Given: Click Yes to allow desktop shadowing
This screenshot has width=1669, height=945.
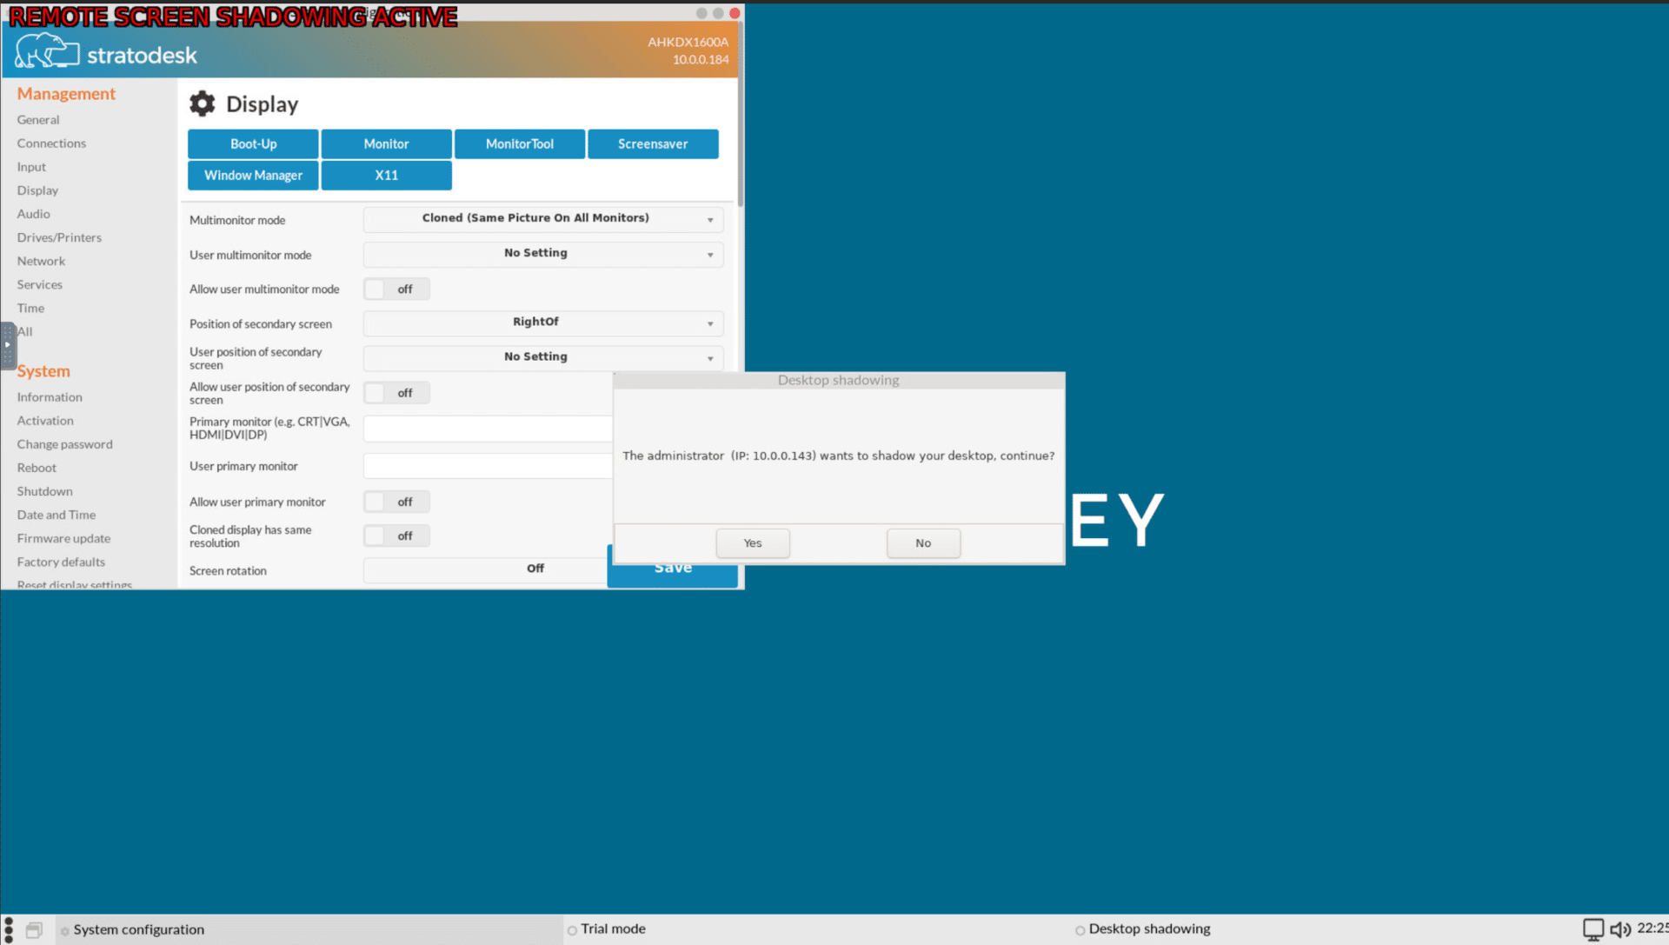Looking at the screenshot, I should pyautogui.click(x=752, y=542).
